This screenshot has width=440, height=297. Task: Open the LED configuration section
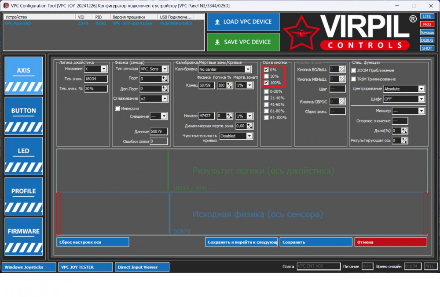pos(24,156)
